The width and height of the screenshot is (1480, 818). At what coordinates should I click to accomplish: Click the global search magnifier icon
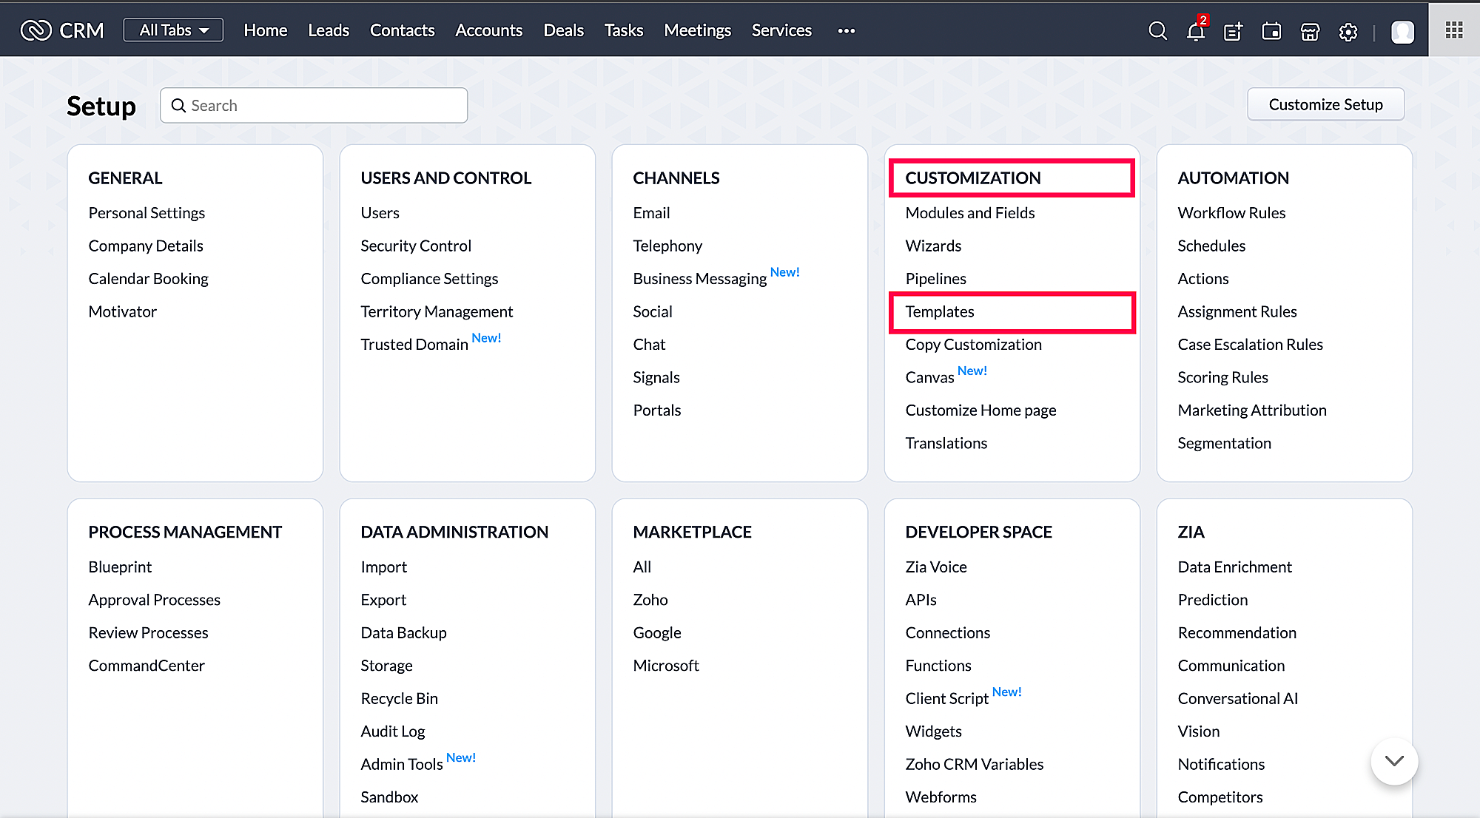click(1157, 31)
